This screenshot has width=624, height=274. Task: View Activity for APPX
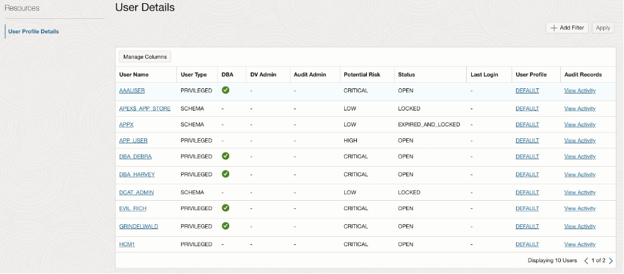[x=580, y=124]
